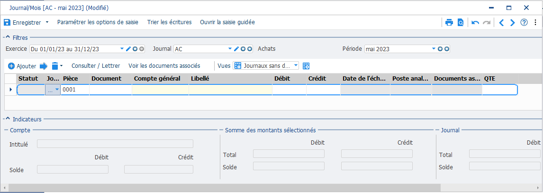Go to next record with the right chevron
The width and height of the screenshot is (543, 193).
pyautogui.click(x=513, y=22)
